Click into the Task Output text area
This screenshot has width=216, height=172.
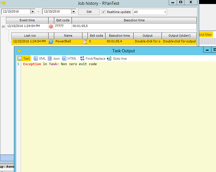[114, 114]
